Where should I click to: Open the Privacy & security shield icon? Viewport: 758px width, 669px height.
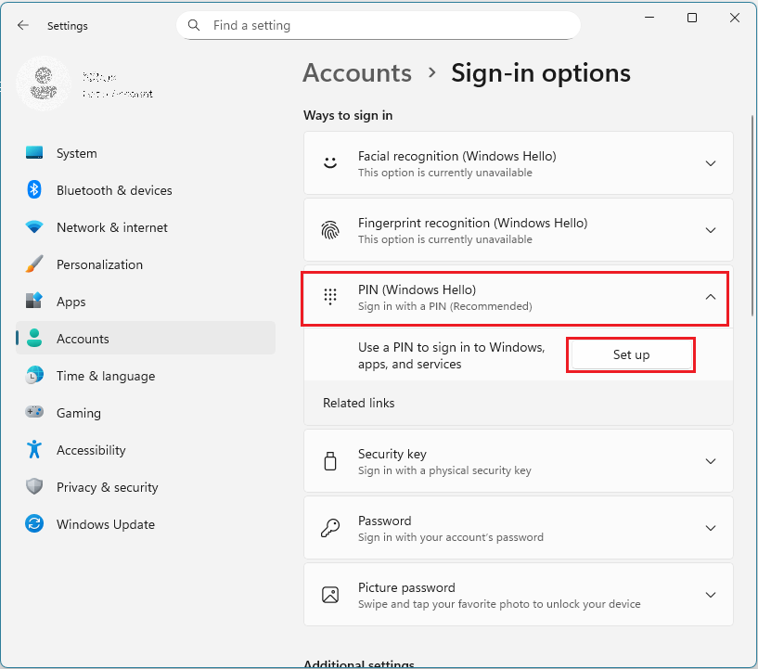click(34, 487)
